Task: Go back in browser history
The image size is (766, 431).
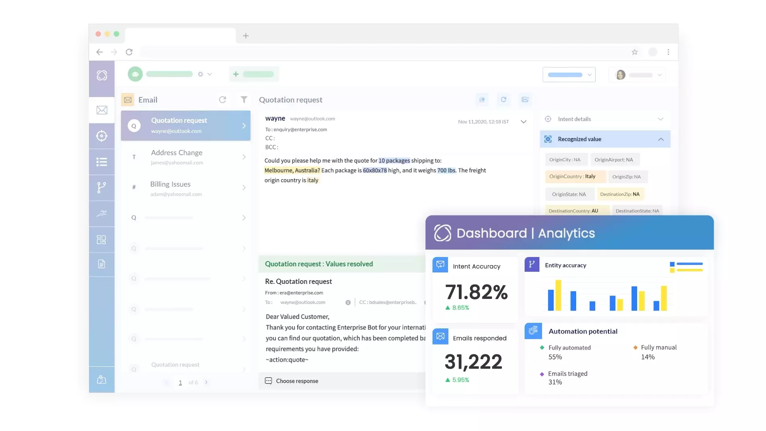Action: coord(99,52)
